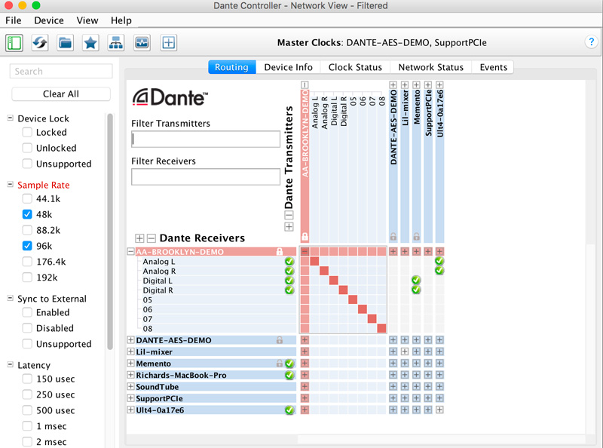Tick the Unlocked checkbox

pyautogui.click(x=27, y=148)
